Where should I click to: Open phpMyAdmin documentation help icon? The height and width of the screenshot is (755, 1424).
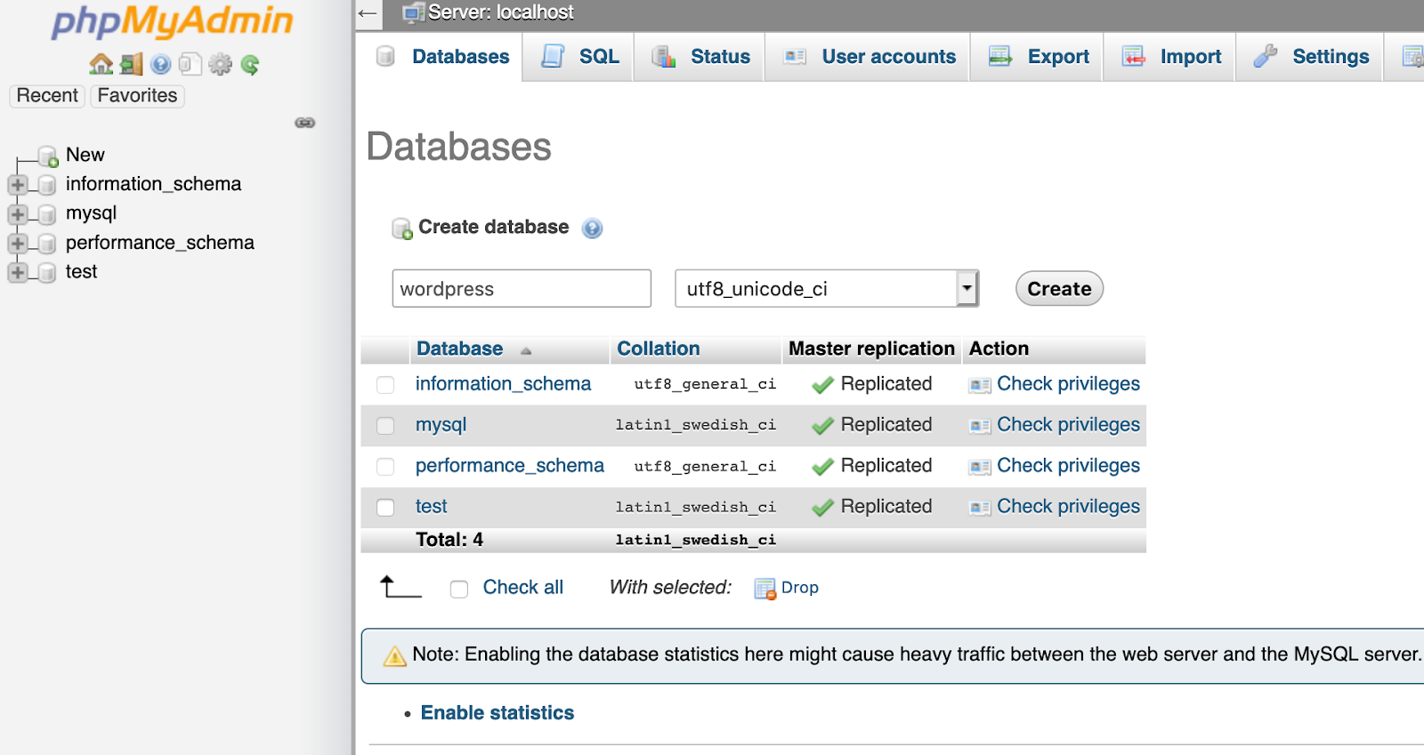coord(161,64)
